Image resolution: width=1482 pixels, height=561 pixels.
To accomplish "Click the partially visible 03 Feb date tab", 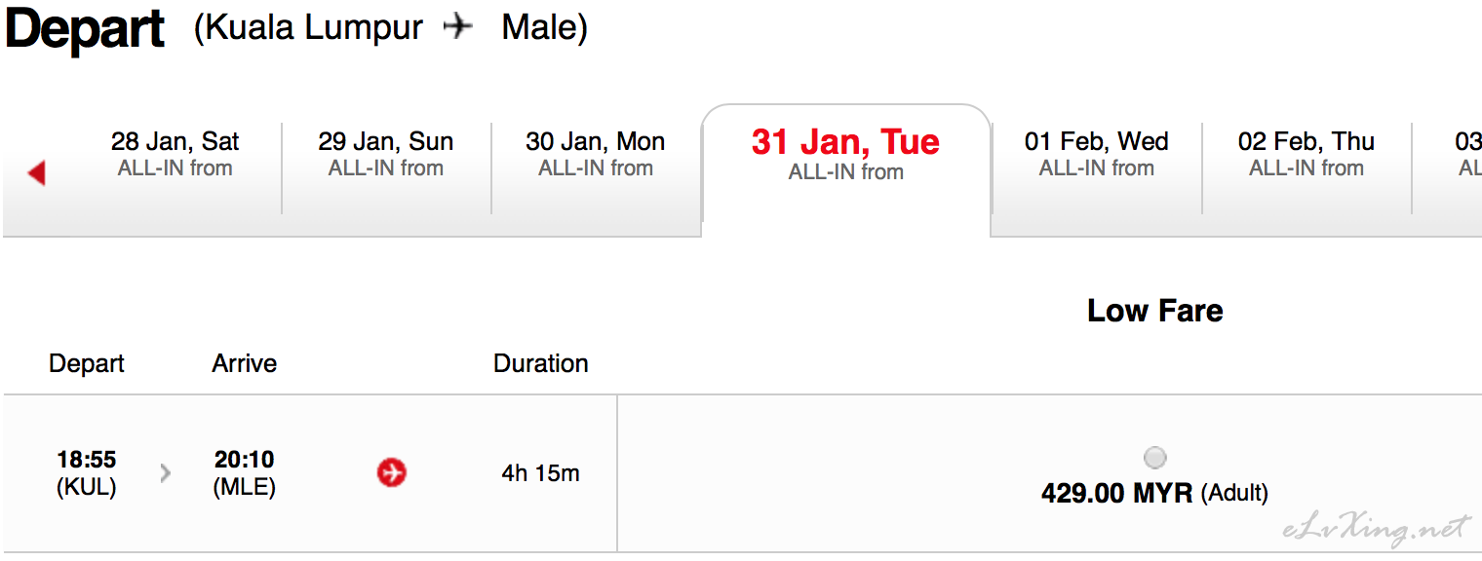I will pos(1448,155).
